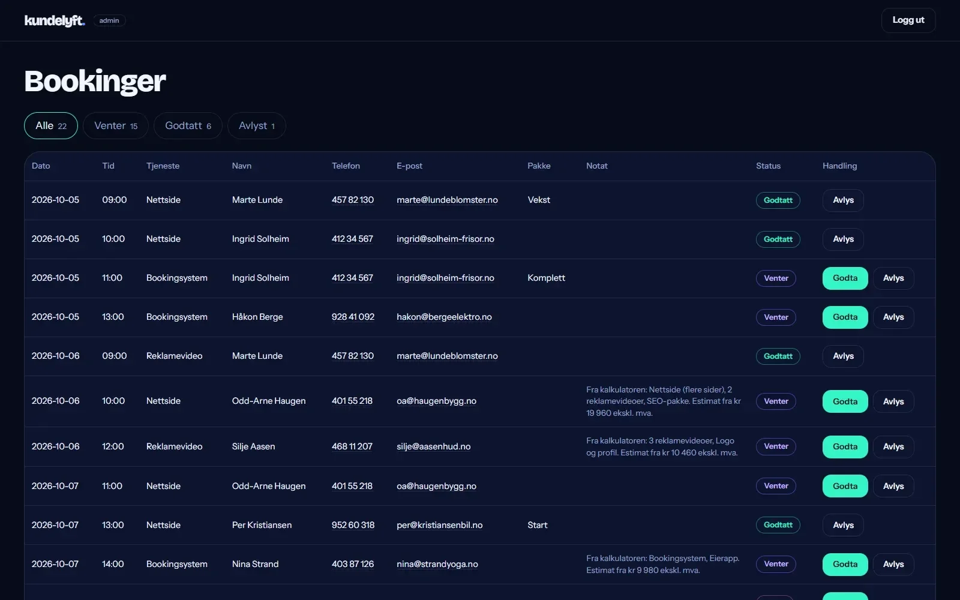This screenshot has height=600, width=960.
Task: Approve Odd-Arne Haugen's 2026-10-06 booking
Action: click(845, 401)
